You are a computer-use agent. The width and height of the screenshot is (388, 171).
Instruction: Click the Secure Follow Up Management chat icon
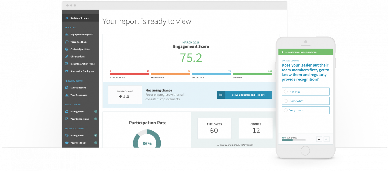click(x=67, y=135)
